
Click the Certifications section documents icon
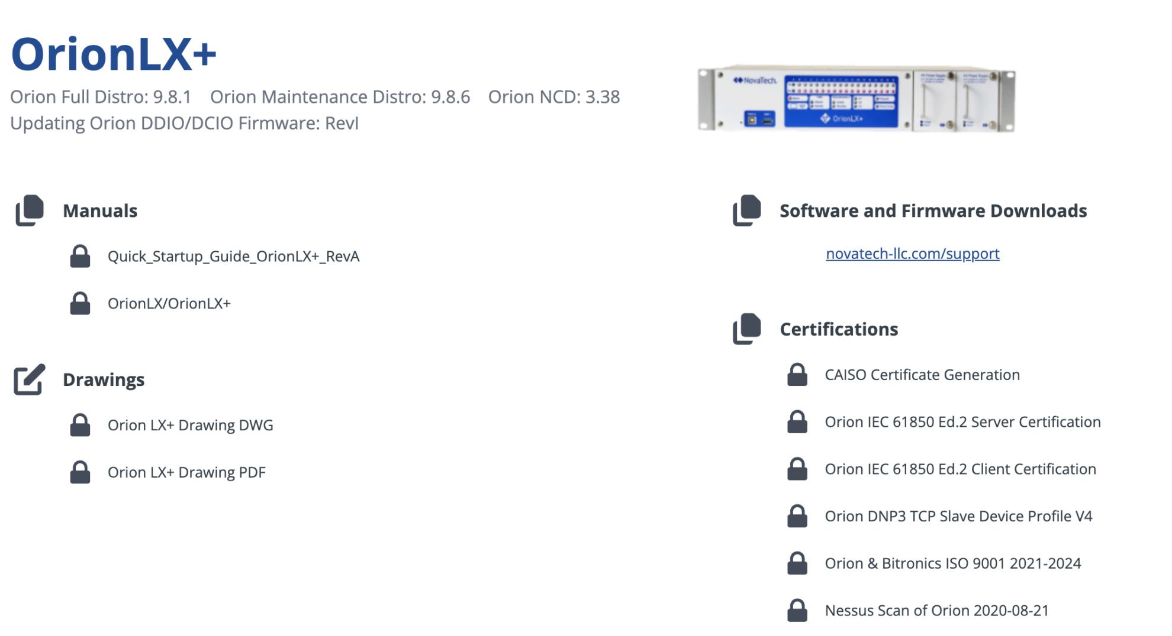[x=746, y=329]
